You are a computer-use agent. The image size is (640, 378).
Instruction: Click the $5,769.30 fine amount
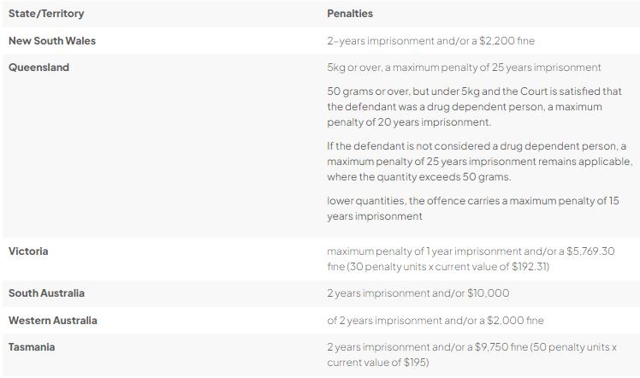coord(596,251)
